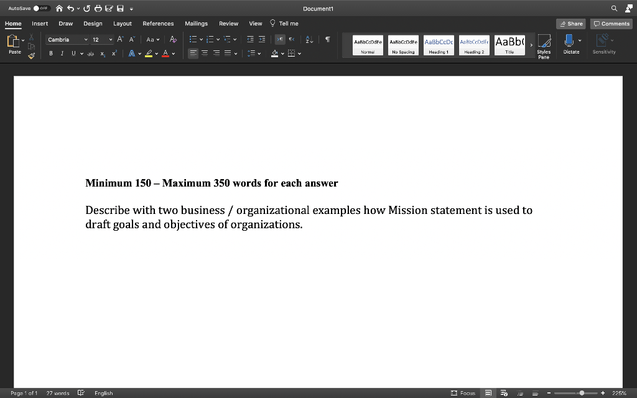Switch to the Mailings ribbon tab
The image size is (637, 398).
pyautogui.click(x=196, y=24)
